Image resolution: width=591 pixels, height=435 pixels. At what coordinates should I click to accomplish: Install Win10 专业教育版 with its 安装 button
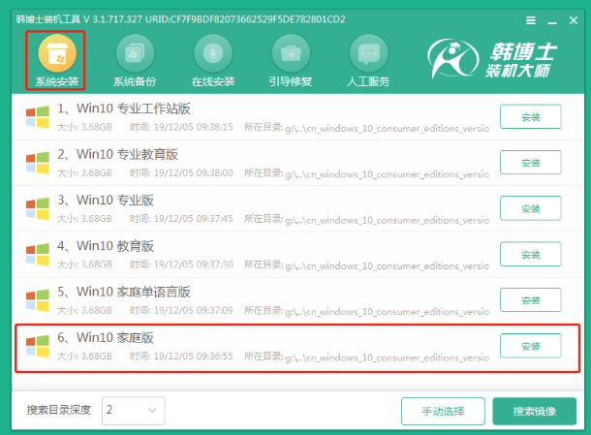click(x=530, y=163)
